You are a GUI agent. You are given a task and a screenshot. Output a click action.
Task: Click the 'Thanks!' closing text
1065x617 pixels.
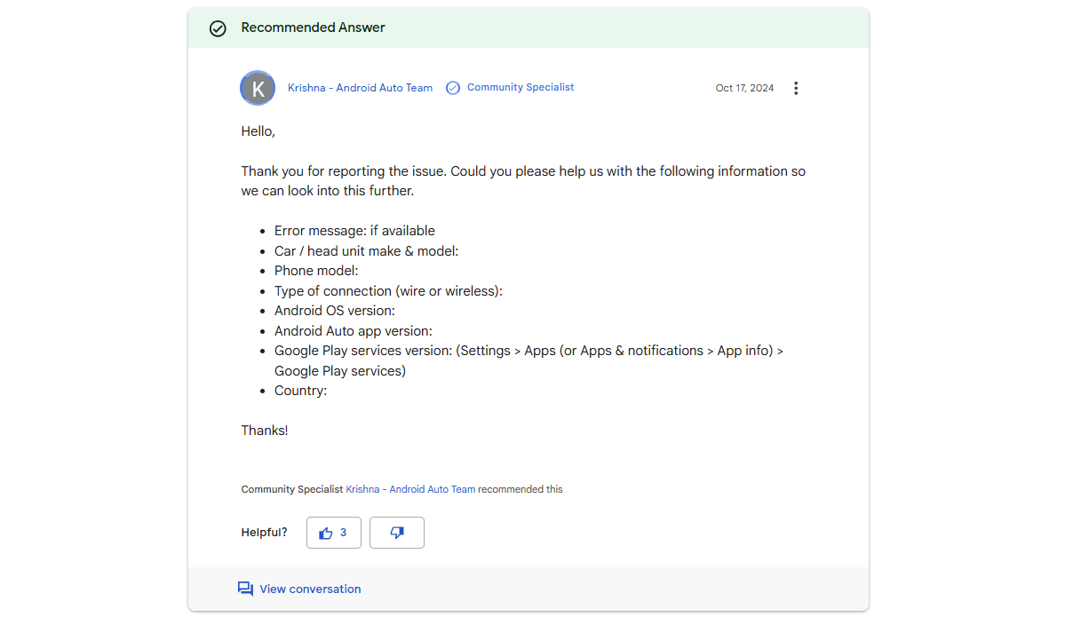point(264,431)
